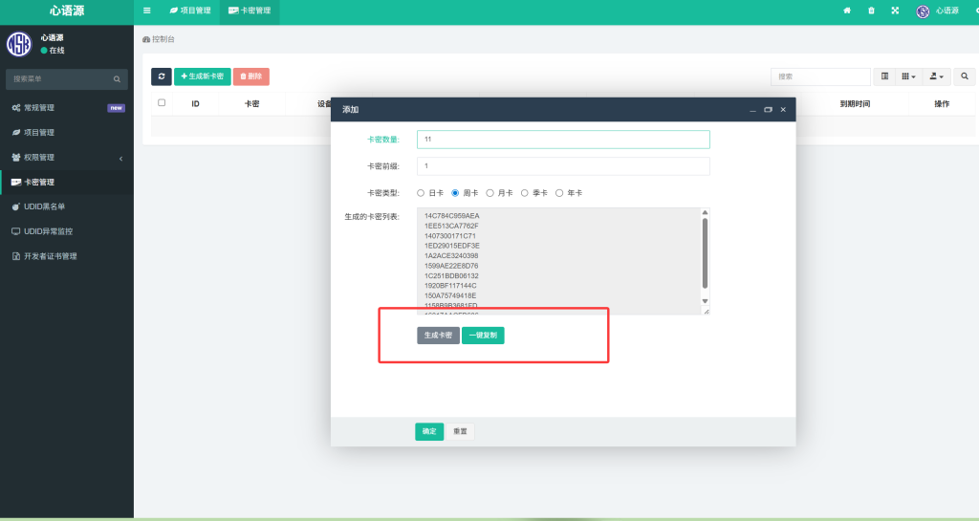Image resolution: width=979 pixels, height=521 pixels.
Task: Click the trash clear-cache icon in top bar
Action: click(x=871, y=11)
